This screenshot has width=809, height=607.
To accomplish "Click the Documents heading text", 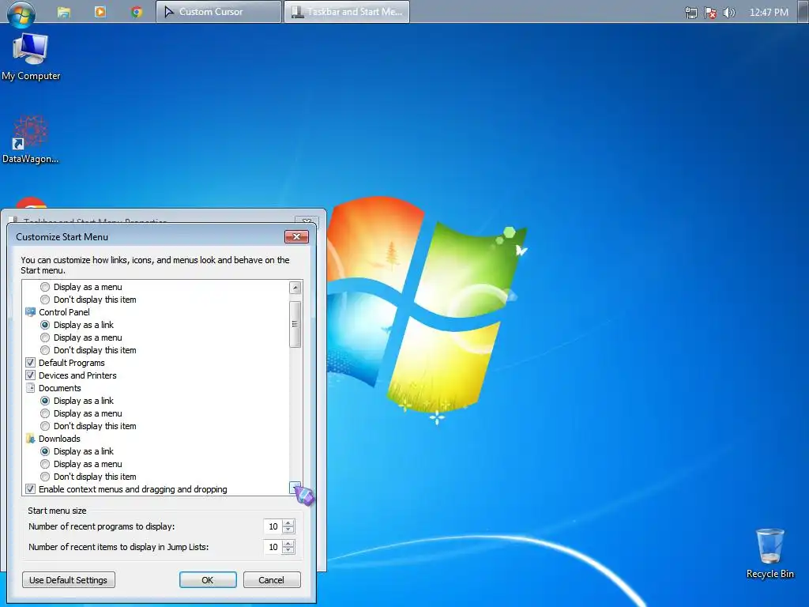I will [x=60, y=387].
